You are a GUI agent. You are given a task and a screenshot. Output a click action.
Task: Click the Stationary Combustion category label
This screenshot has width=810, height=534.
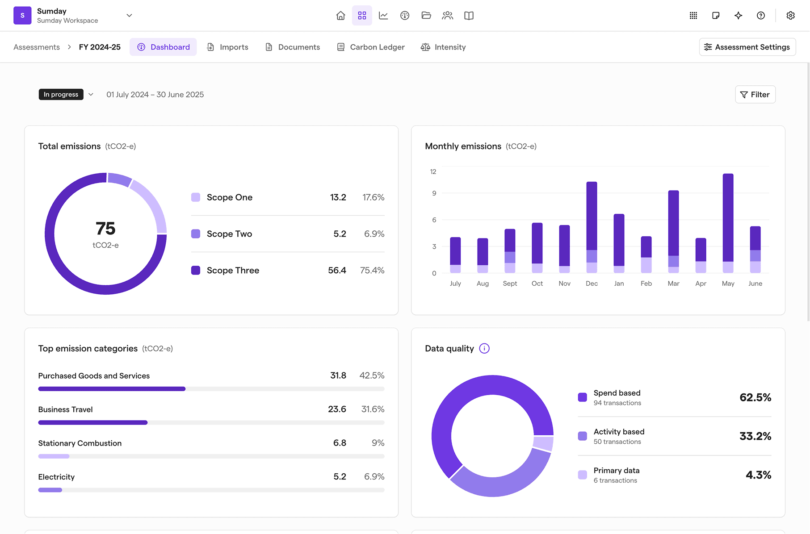[80, 443]
